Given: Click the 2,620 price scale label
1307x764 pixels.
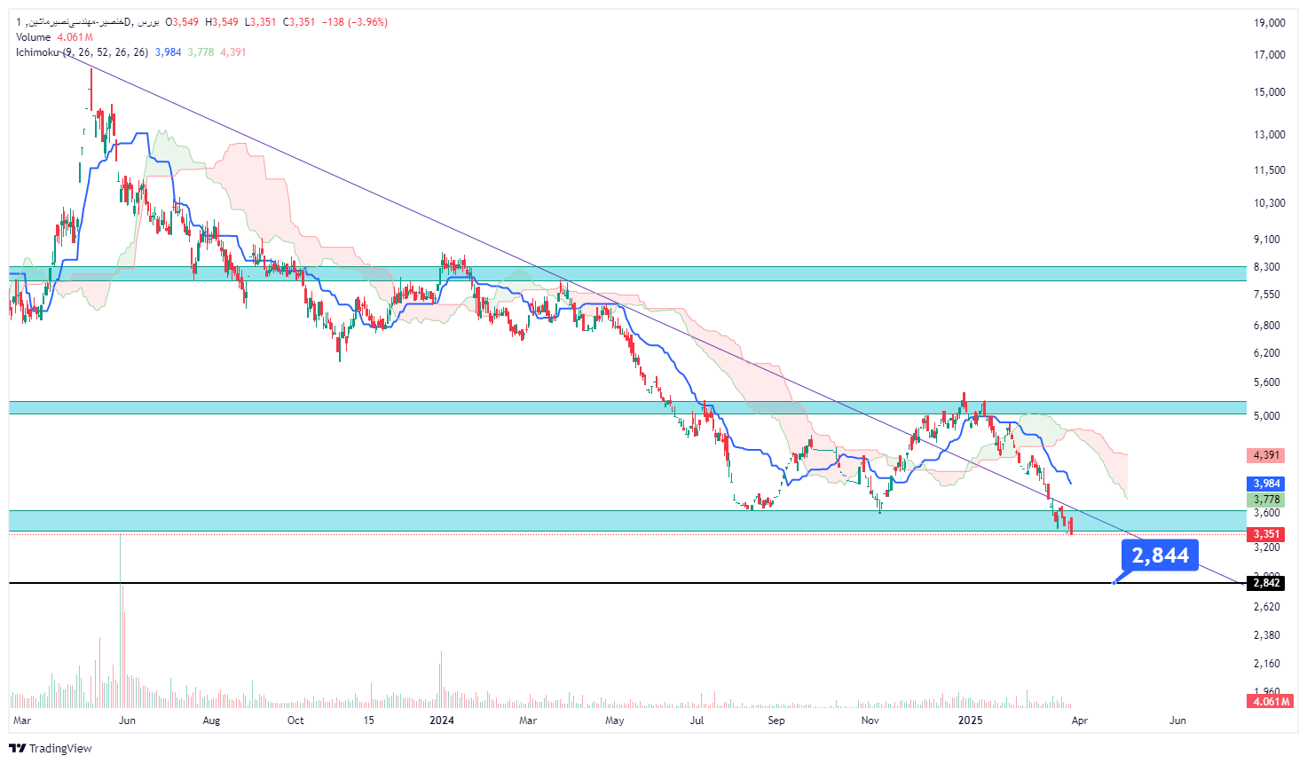Looking at the screenshot, I should pos(1267,607).
